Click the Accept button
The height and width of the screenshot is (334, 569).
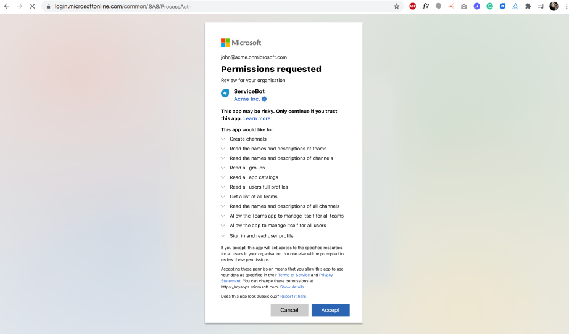click(330, 310)
